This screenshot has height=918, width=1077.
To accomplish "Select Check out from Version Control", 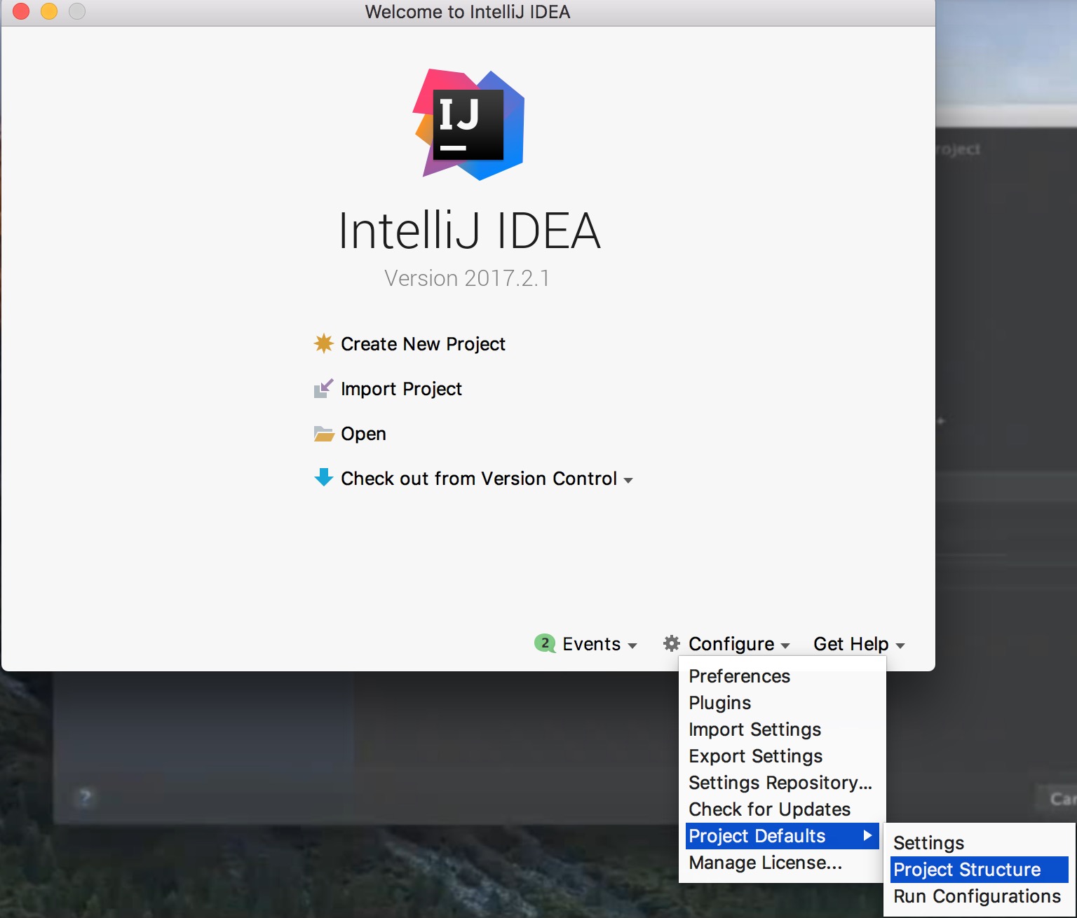I will click(479, 479).
